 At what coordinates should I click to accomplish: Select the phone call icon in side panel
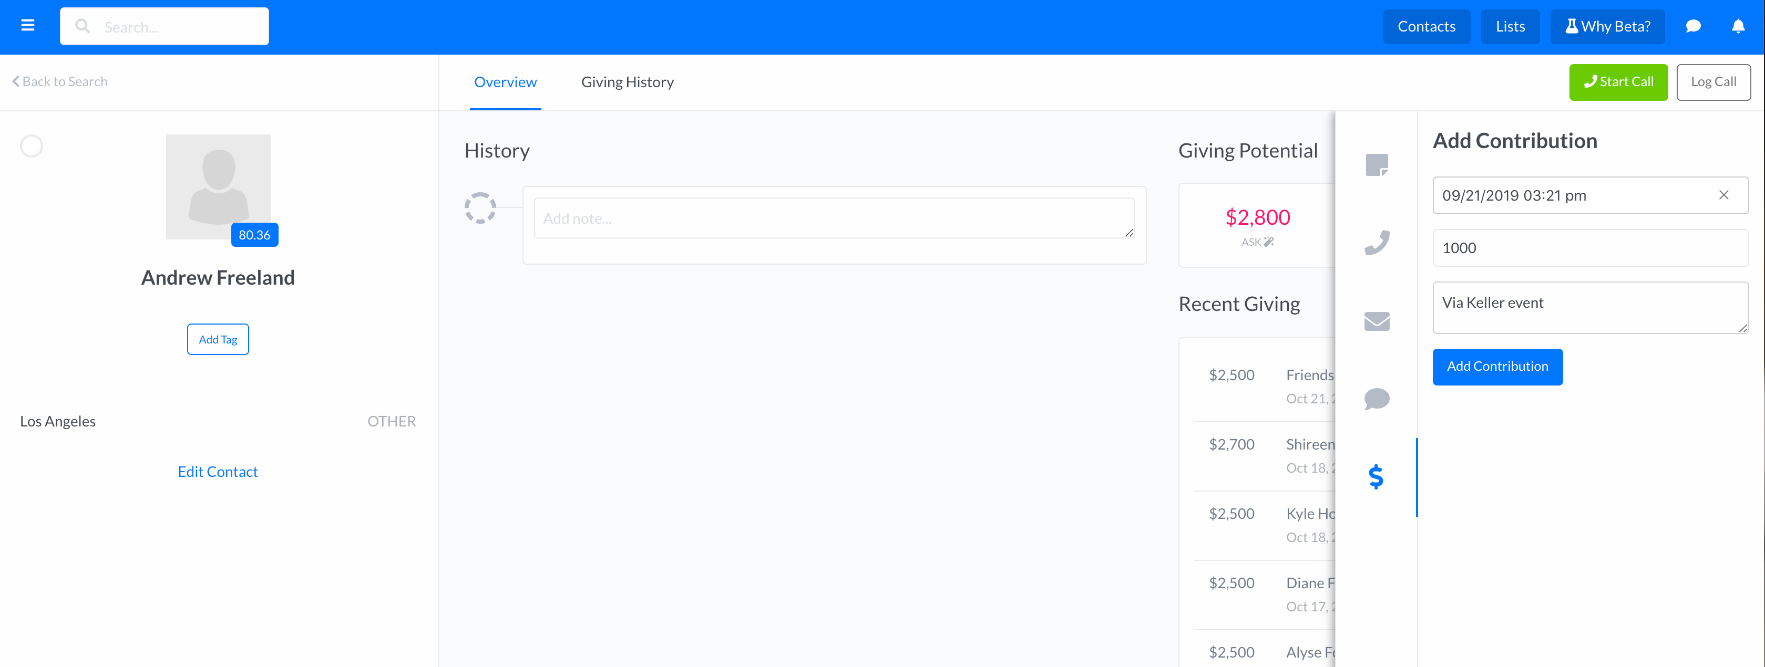[1377, 243]
